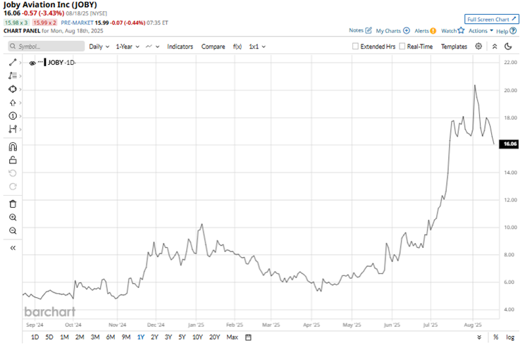Expand the bottom panel double-chevron

pos(479,337)
